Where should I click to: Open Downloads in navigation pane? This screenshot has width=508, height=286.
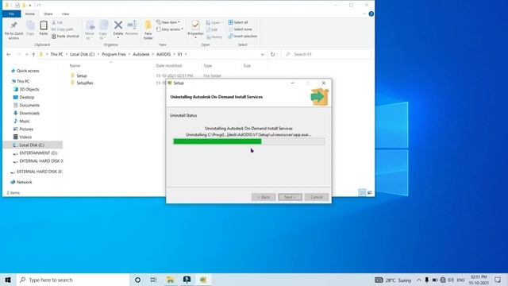point(29,113)
